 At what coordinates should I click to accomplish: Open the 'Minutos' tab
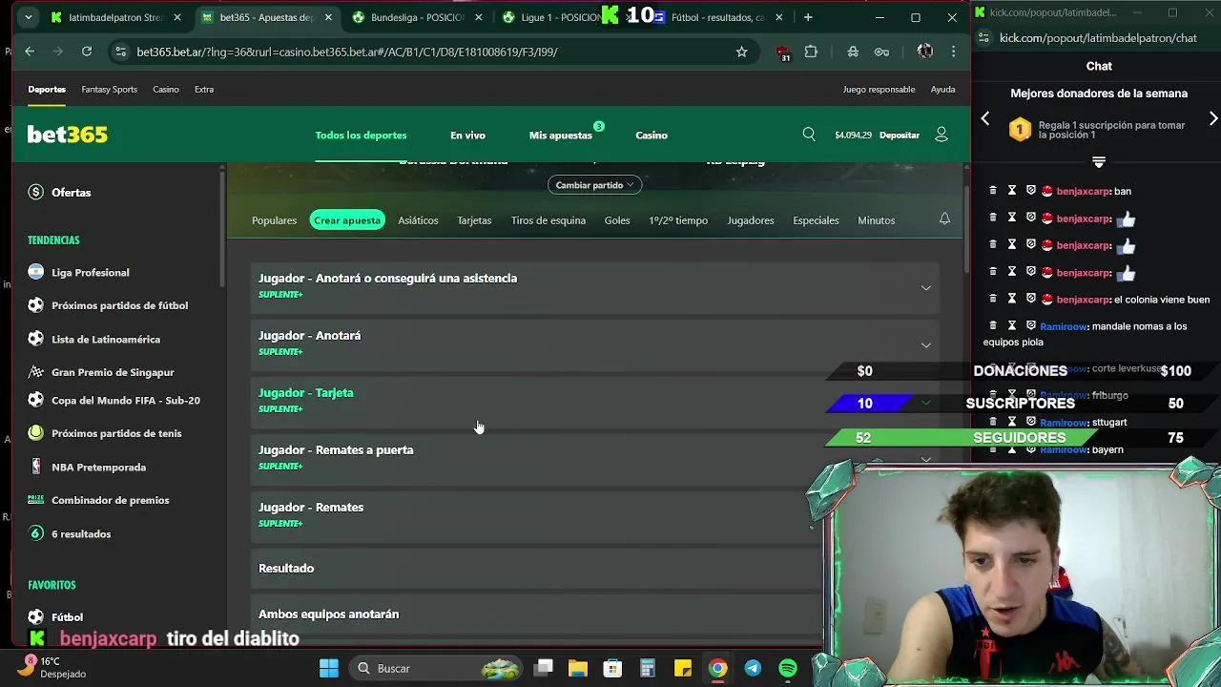click(876, 220)
